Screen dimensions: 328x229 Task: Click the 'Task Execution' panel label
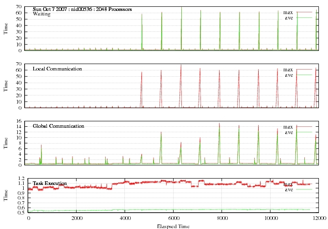tap(50, 183)
